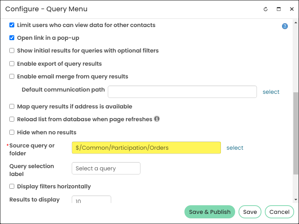
Task: Click the refresh icon in the dialog header
Action: point(266,9)
